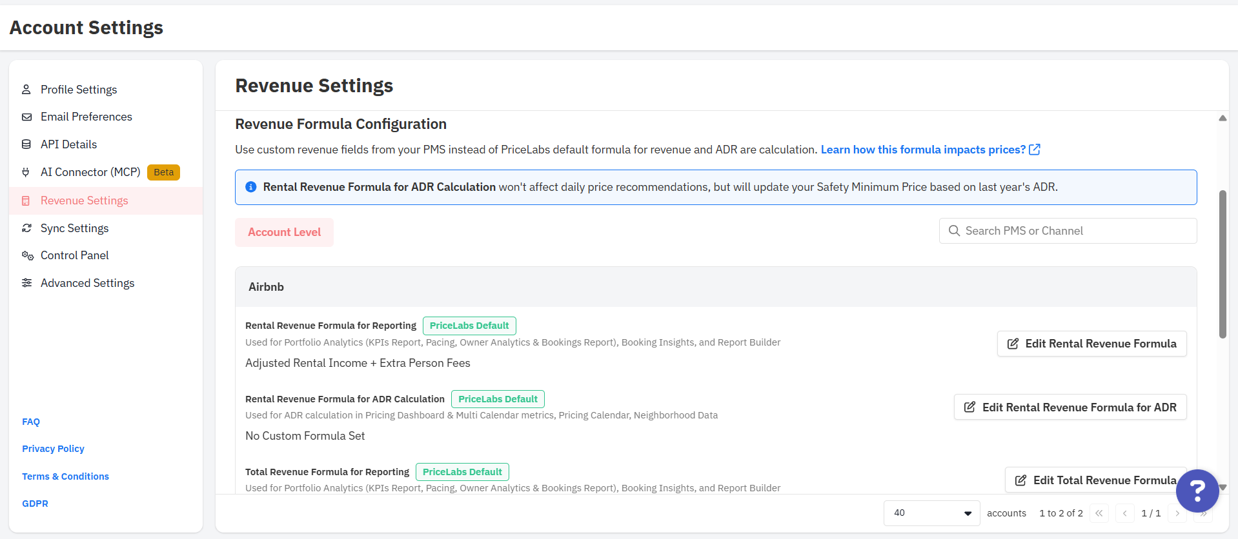Open the Privacy Policy link

tap(53, 449)
